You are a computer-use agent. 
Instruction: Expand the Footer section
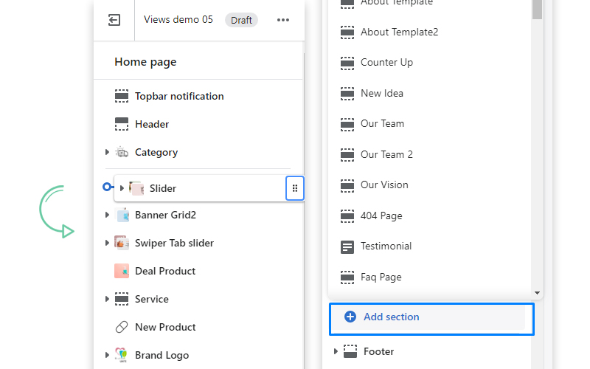tap(336, 351)
